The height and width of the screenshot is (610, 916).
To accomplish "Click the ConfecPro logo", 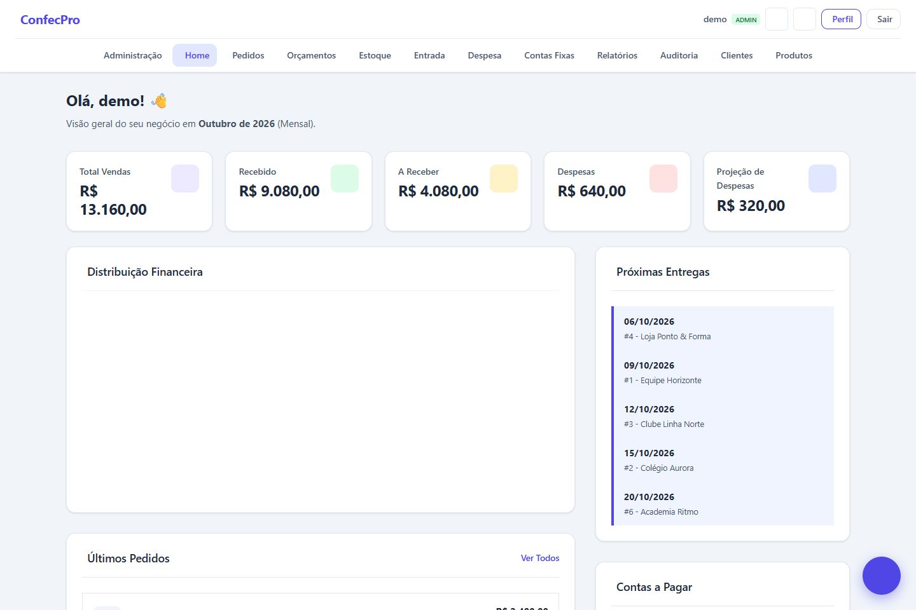I will 50,20.
